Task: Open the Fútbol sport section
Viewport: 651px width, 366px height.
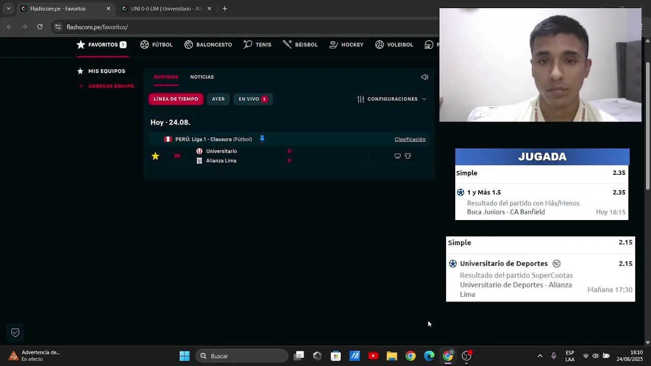Action: pyautogui.click(x=157, y=45)
